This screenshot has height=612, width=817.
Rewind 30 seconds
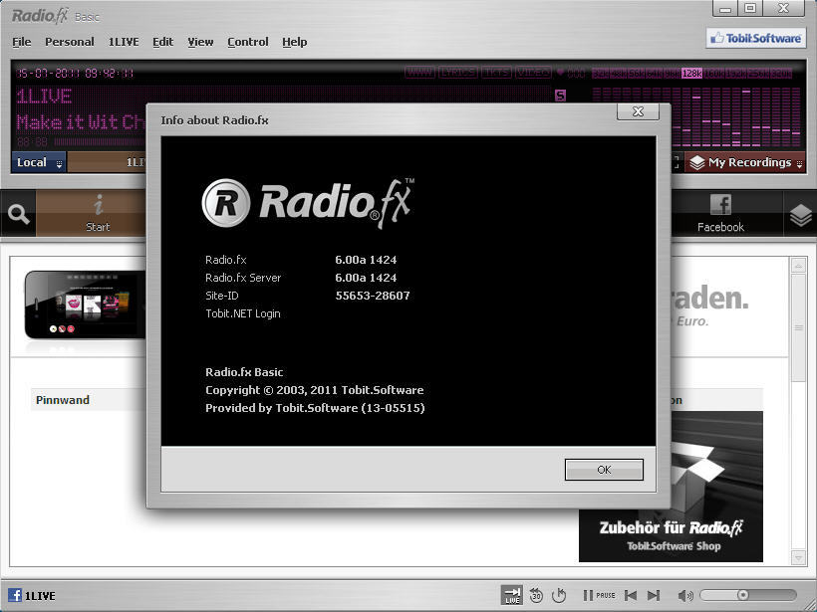pos(536,595)
